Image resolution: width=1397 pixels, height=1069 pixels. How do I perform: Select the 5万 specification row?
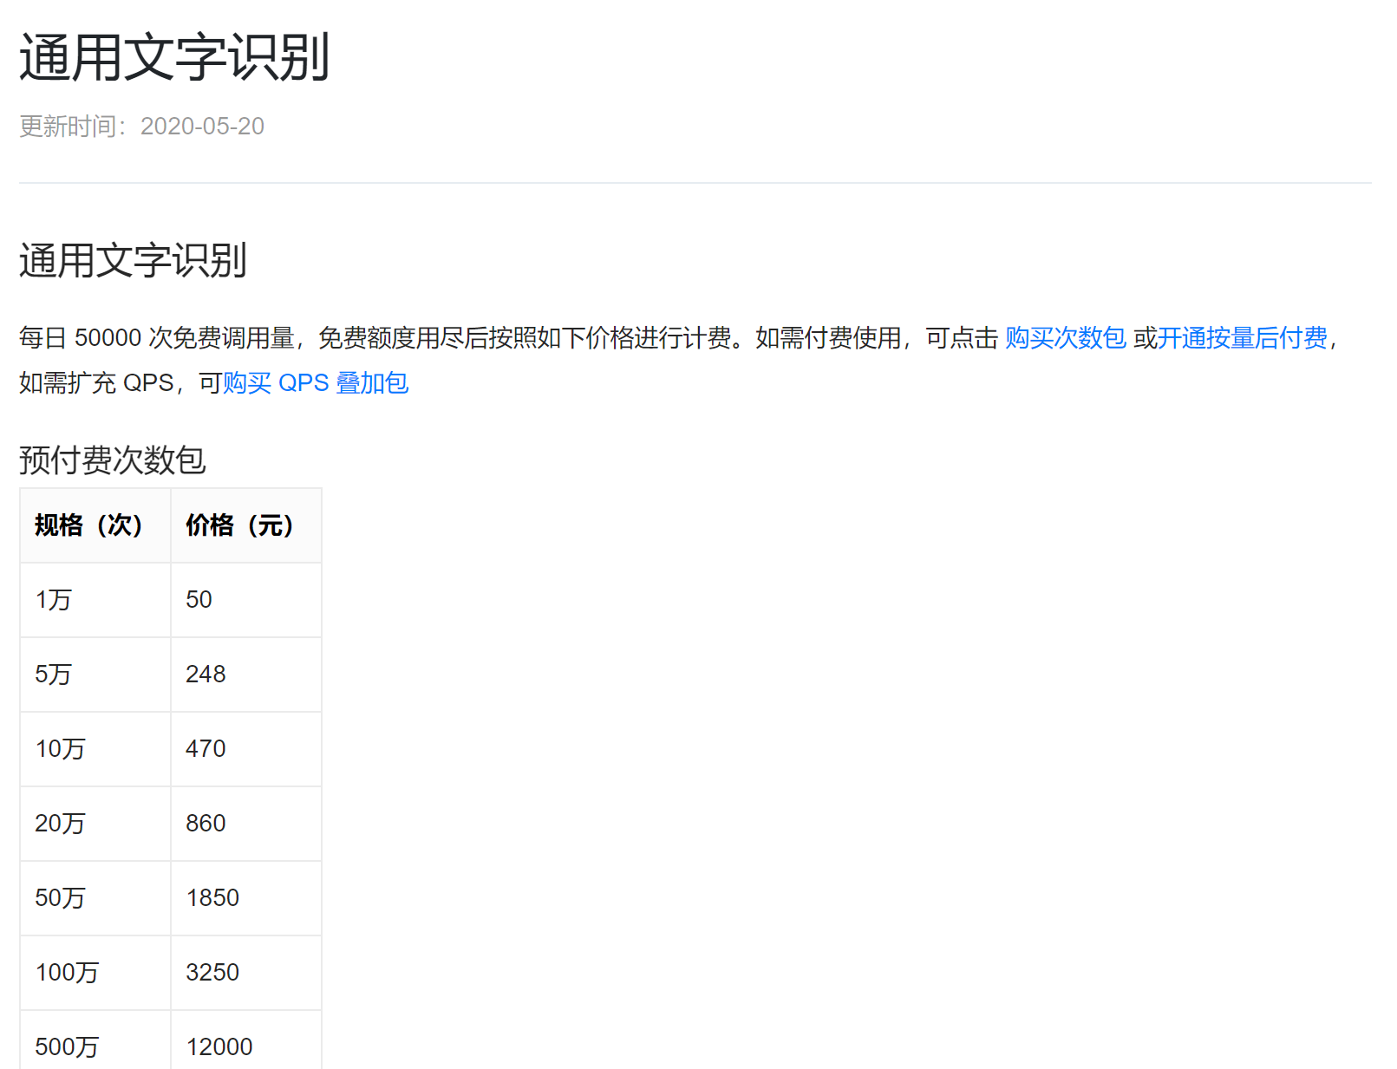(55, 674)
